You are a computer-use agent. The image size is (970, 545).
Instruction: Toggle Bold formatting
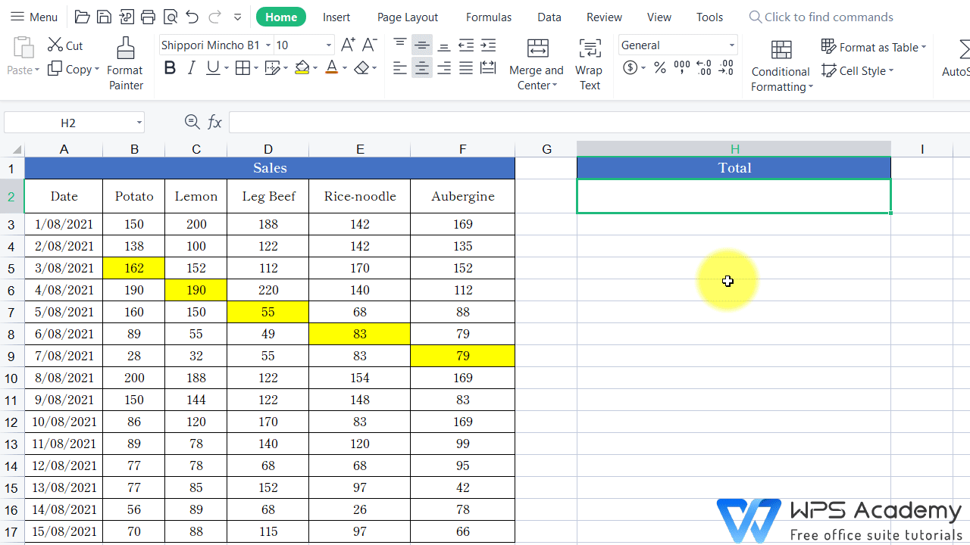[170, 69]
